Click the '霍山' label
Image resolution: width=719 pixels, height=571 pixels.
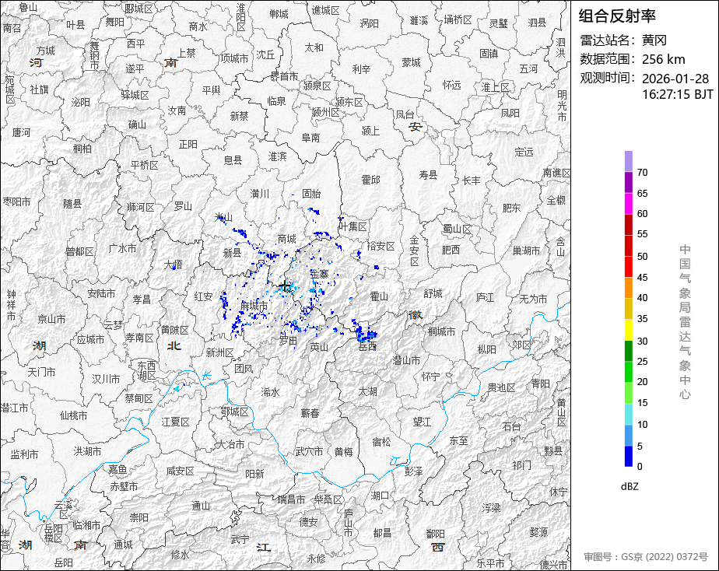click(379, 296)
